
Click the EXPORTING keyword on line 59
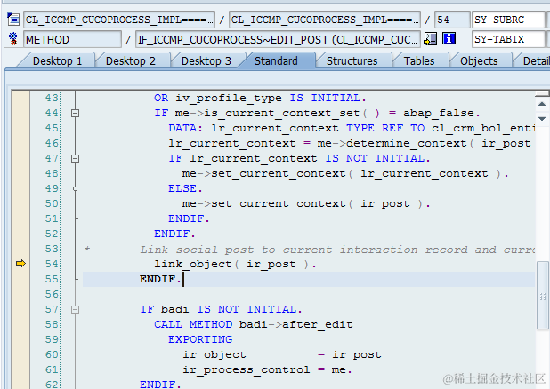click(200, 339)
